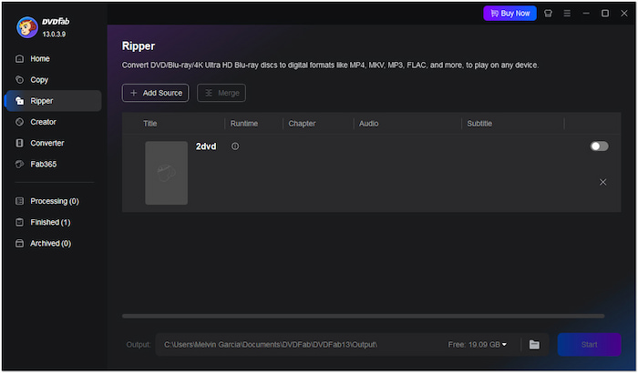Switch to the Copy module
This screenshot has width=638, height=373.
click(39, 79)
